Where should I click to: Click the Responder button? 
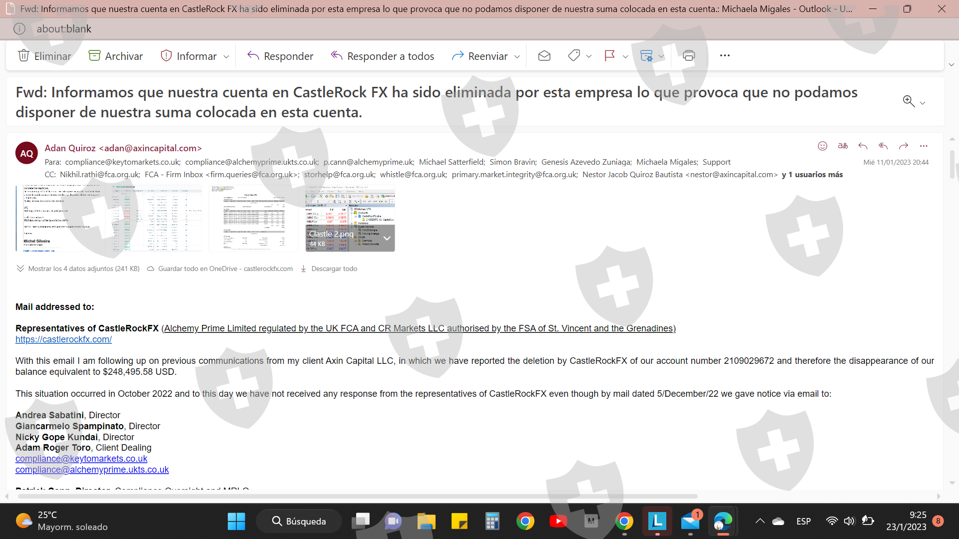tap(280, 56)
